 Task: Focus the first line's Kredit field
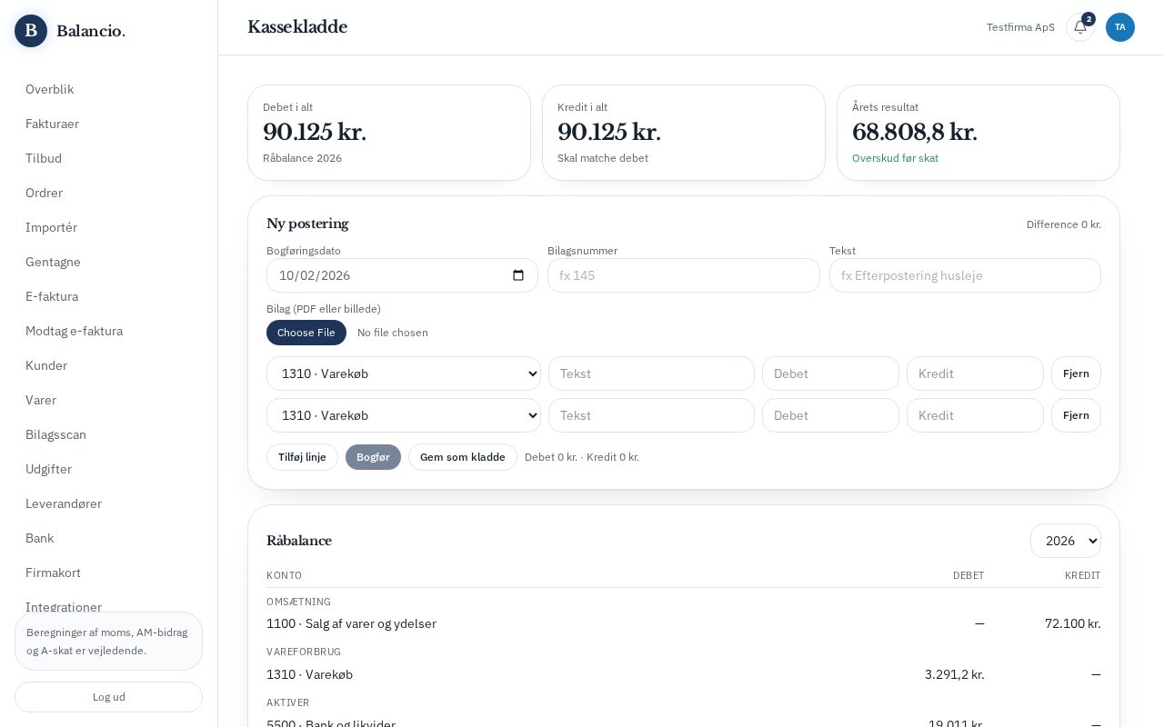pyautogui.click(x=975, y=373)
